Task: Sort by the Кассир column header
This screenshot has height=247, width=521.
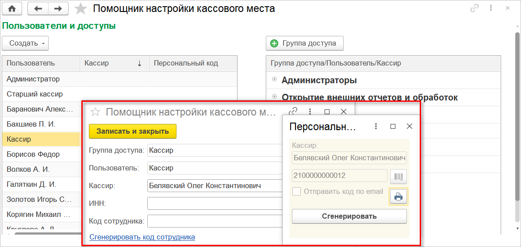Action: click(x=114, y=63)
